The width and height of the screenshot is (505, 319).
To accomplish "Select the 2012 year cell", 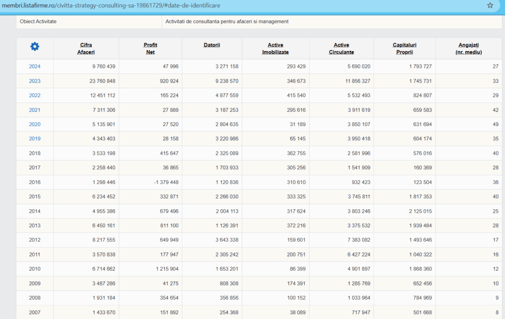I will pos(35,240).
